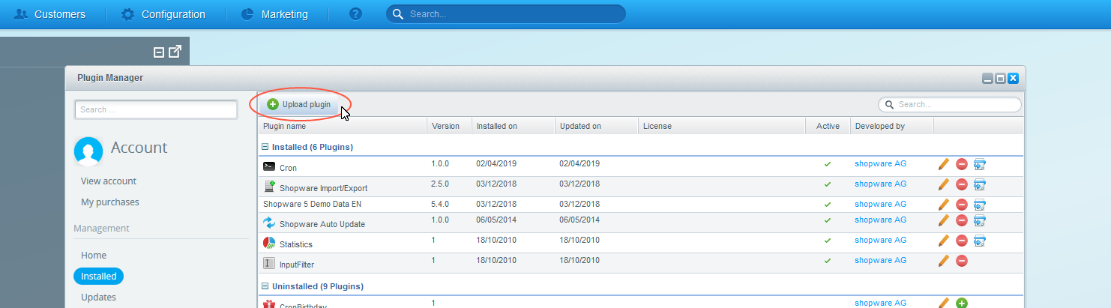Edit the Shopware Import/Export plugin

pos(944,184)
